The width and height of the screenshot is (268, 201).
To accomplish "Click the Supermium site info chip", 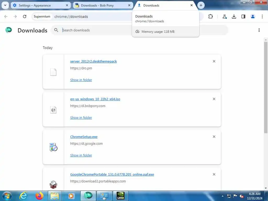I will 42,16.
